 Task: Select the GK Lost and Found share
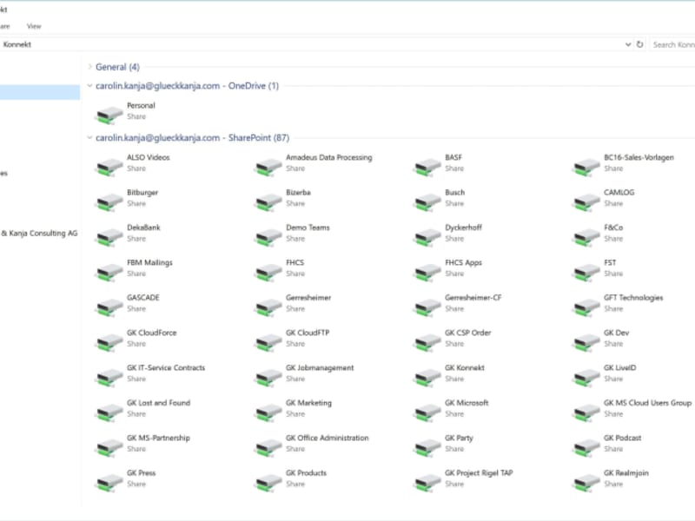158,403
